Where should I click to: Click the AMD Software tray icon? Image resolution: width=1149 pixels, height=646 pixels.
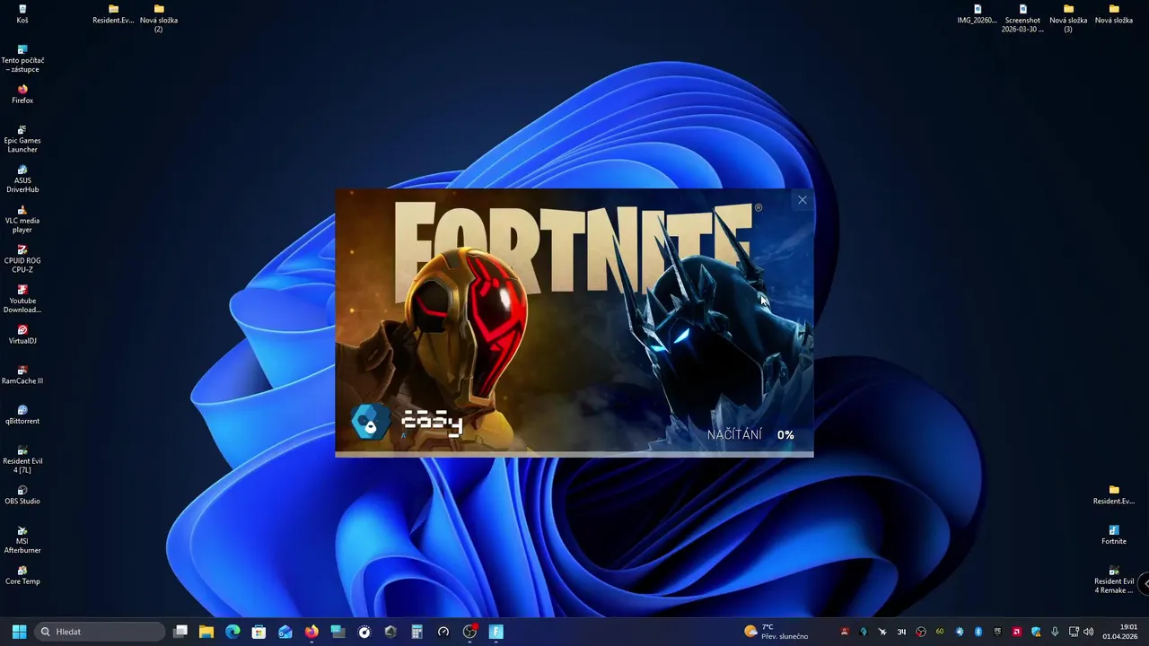click(1017, 632)
